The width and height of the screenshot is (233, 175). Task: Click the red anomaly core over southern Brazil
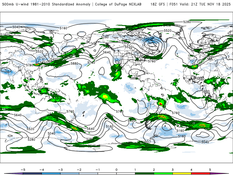pos(161,104)
